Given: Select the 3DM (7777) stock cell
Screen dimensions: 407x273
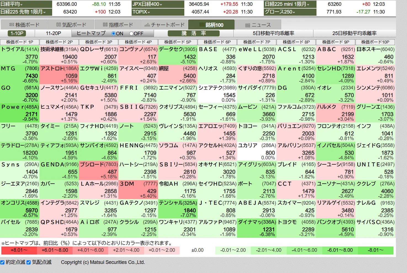Looking at the screenshot, I should point(138,190).
